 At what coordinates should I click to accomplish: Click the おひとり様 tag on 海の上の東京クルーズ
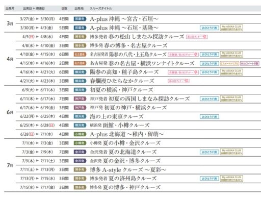[210, 117]
